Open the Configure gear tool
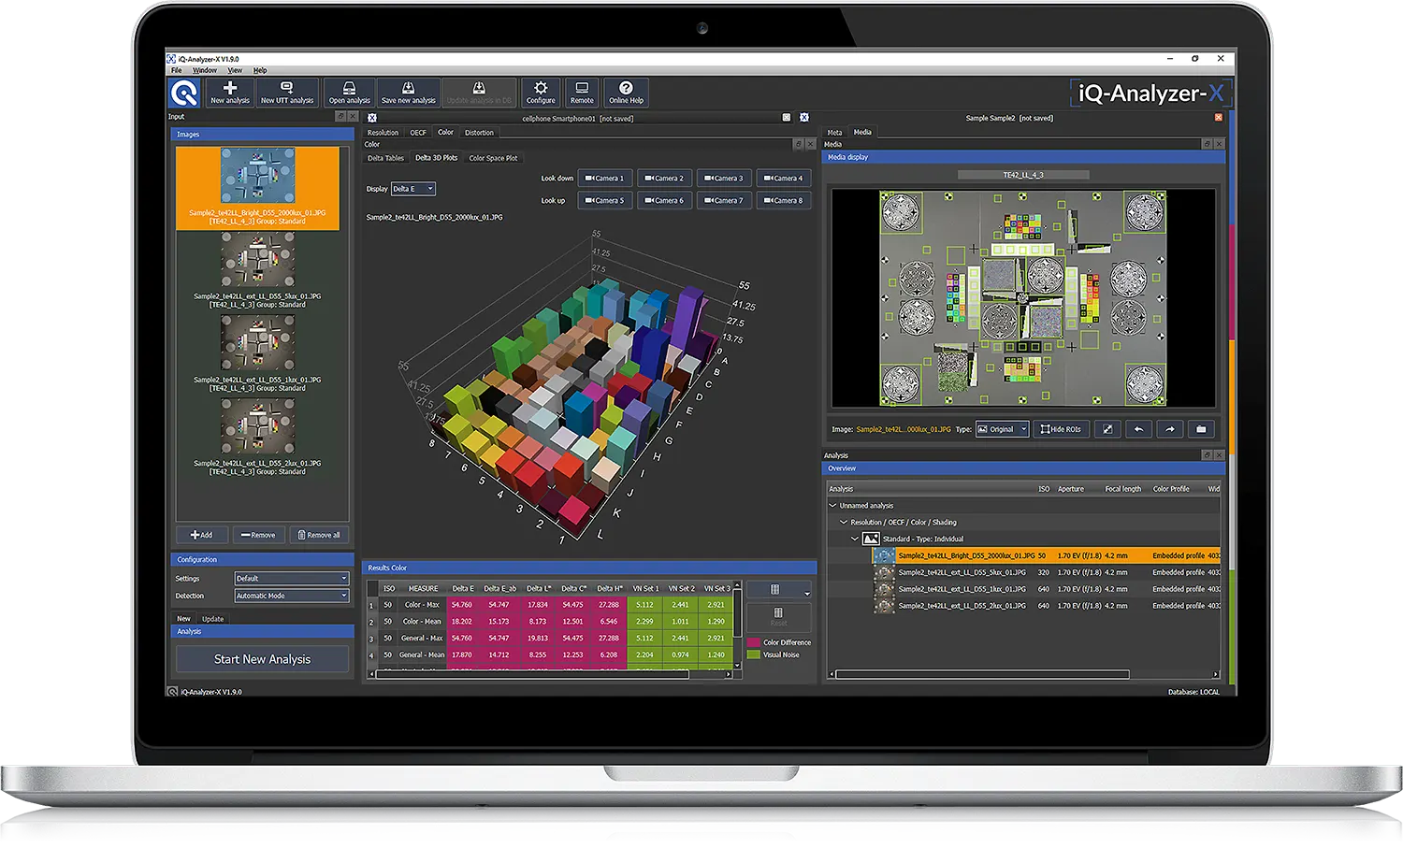Viewport: 1403px width, 863px height. 541,93
